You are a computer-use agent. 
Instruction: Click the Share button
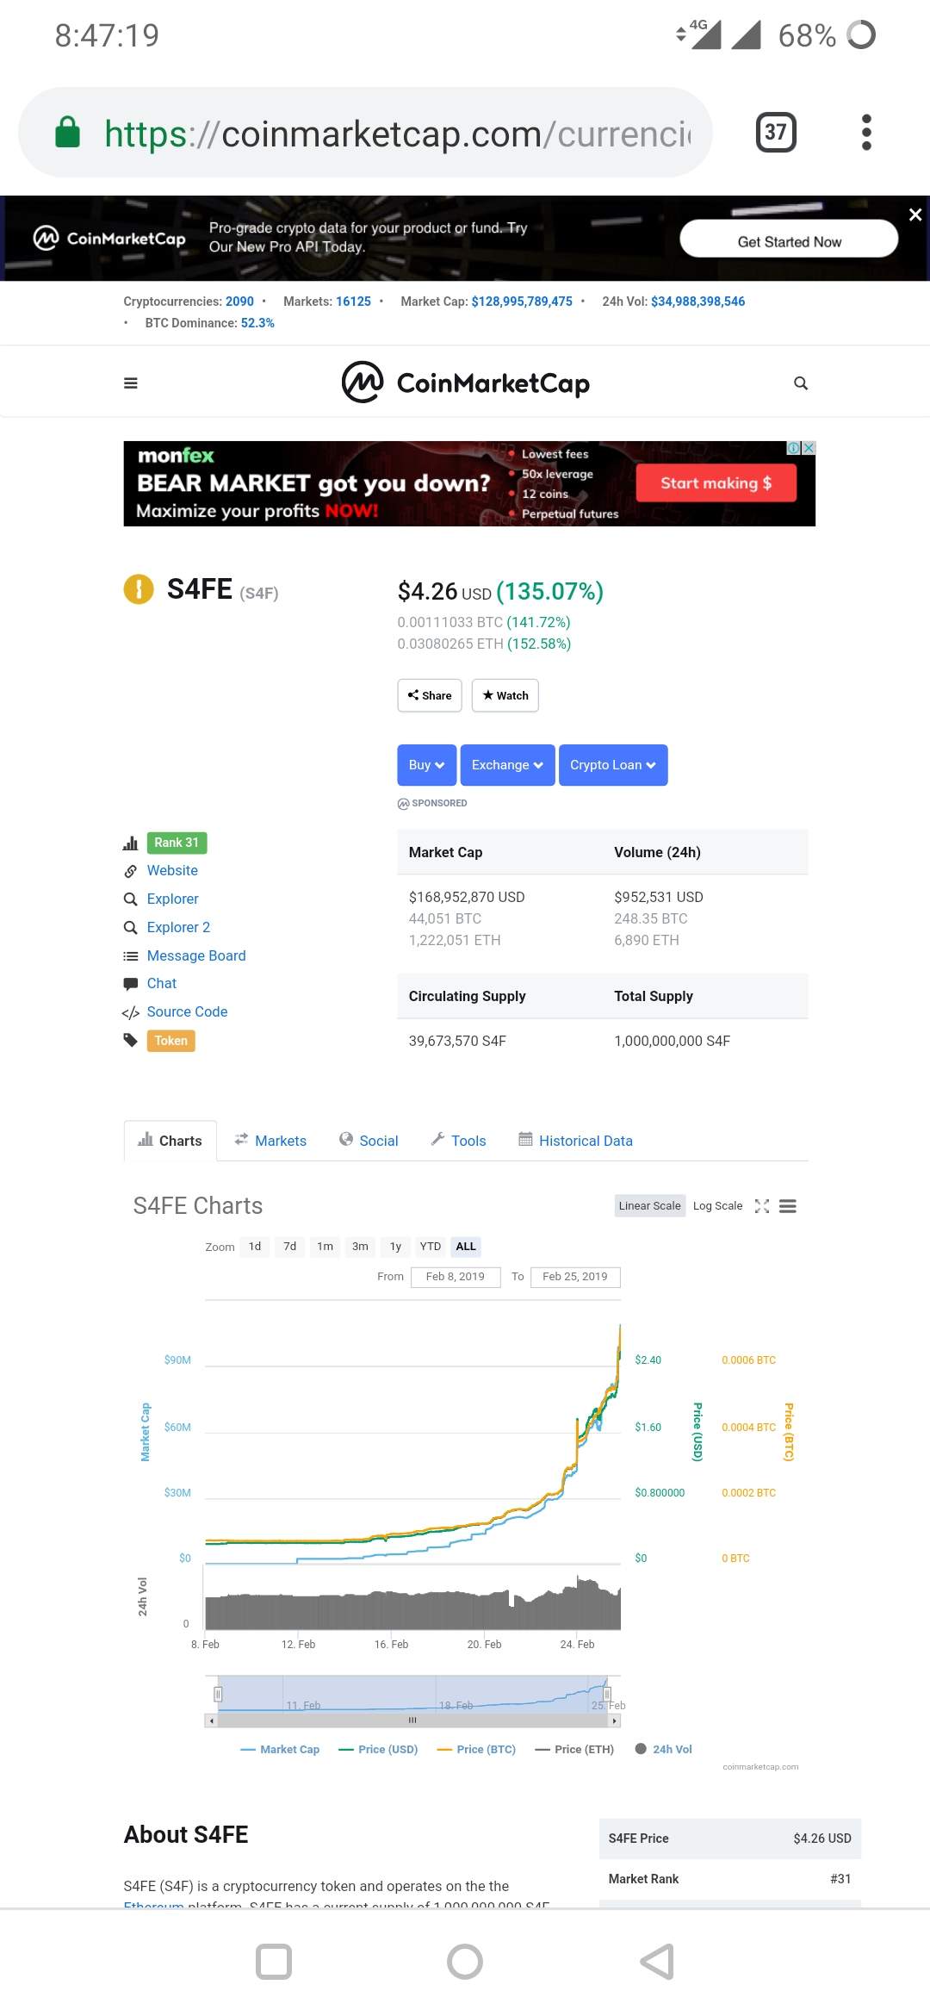tap(430, 695)
